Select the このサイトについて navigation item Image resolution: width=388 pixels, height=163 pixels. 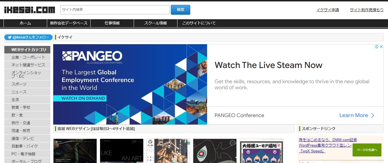199,23
